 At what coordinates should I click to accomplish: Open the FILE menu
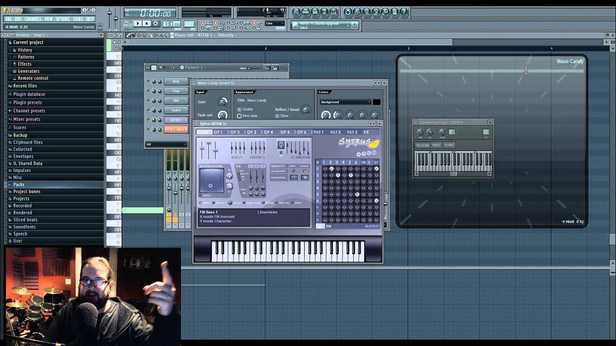coord(8,19)
